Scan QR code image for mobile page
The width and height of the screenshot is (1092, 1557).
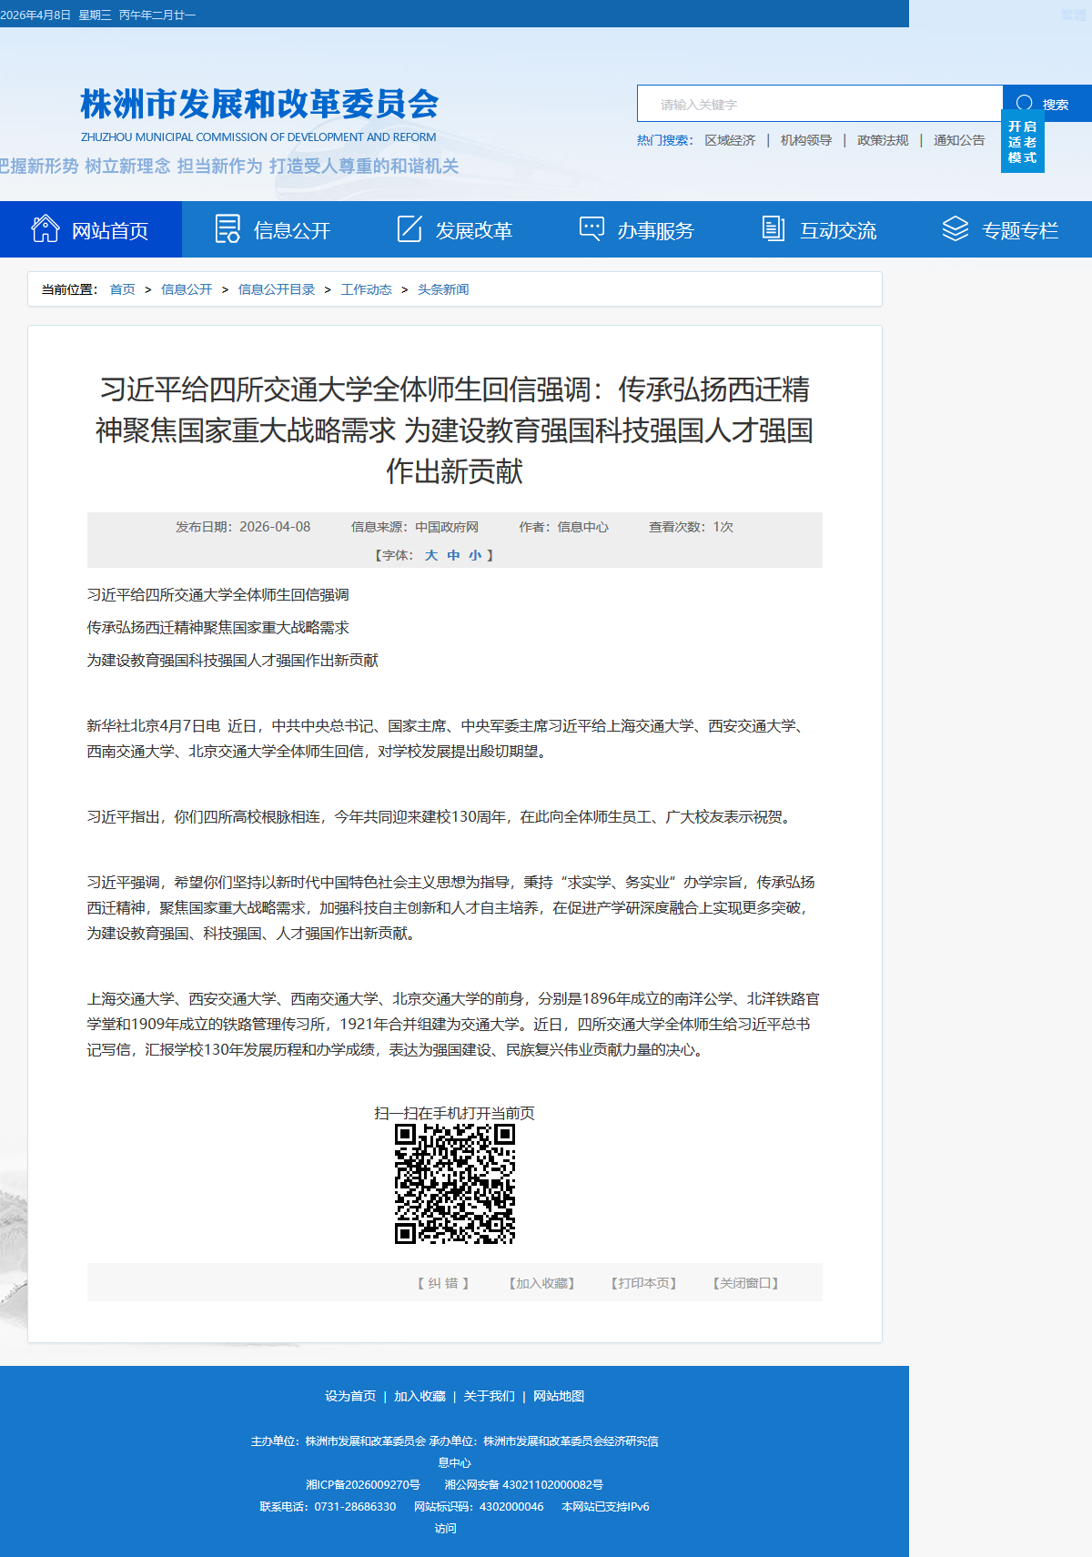tap(455, 1183)
